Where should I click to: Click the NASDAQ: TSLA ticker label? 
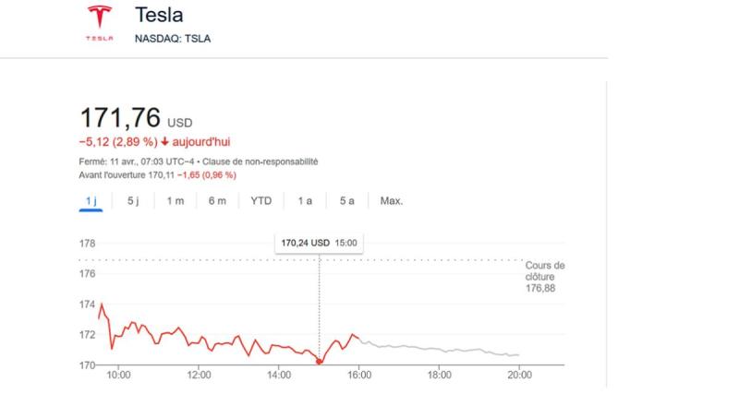(x=174, y=39)
